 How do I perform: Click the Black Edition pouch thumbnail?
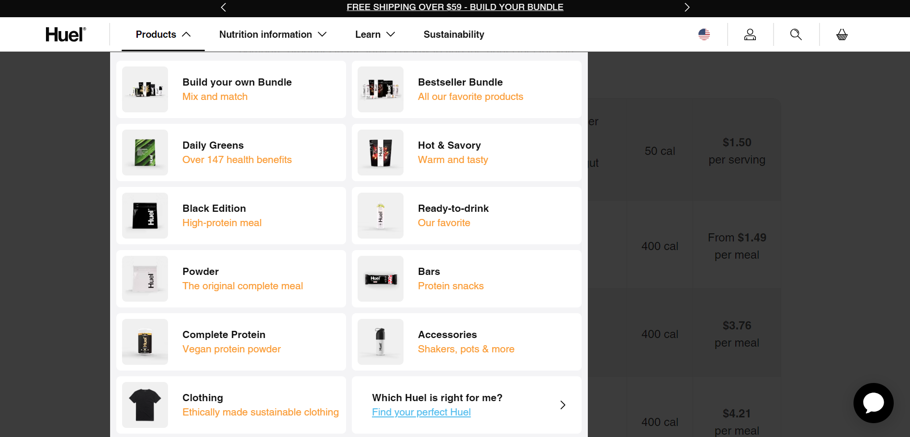pos(145,216)
